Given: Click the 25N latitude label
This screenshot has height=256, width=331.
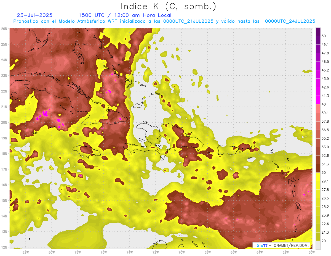Looking at the screenshot, I should pos(4,44).
